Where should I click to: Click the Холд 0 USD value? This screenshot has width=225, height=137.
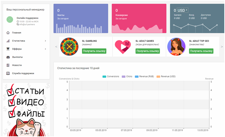[192, 18]
